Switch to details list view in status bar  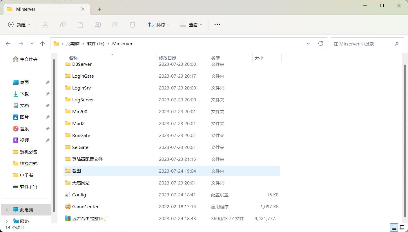pos(394,227)
